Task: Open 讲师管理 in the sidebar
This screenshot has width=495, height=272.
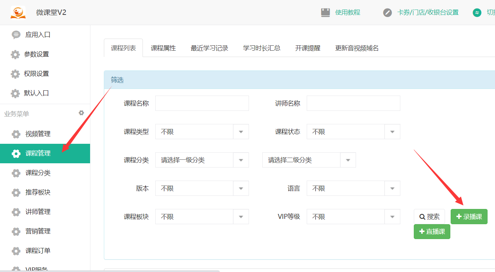Action: pyautogui.click(x=45, y=212)
